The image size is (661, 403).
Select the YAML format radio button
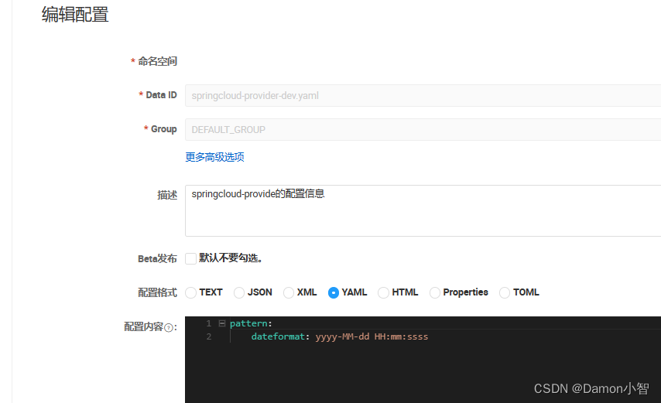(333, 292)
